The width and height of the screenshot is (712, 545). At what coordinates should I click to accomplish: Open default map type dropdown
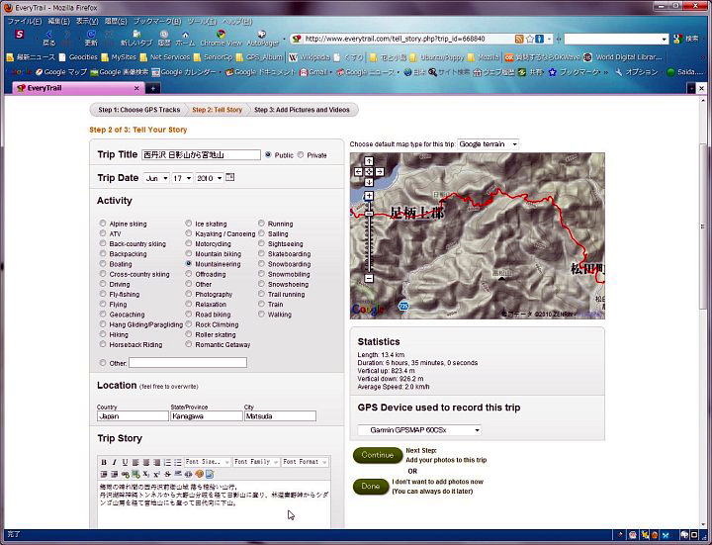(x=488, y=144)
